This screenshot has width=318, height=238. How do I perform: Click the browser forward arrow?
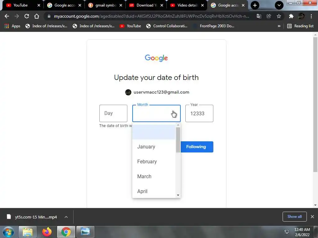click(x=17, y=16)
